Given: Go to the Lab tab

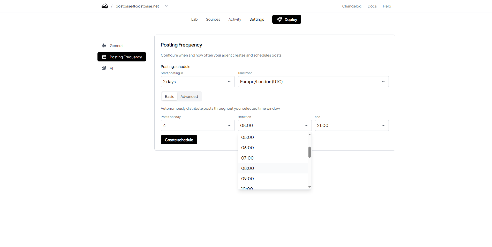Looking at the screenshot, I should point(194,19).
